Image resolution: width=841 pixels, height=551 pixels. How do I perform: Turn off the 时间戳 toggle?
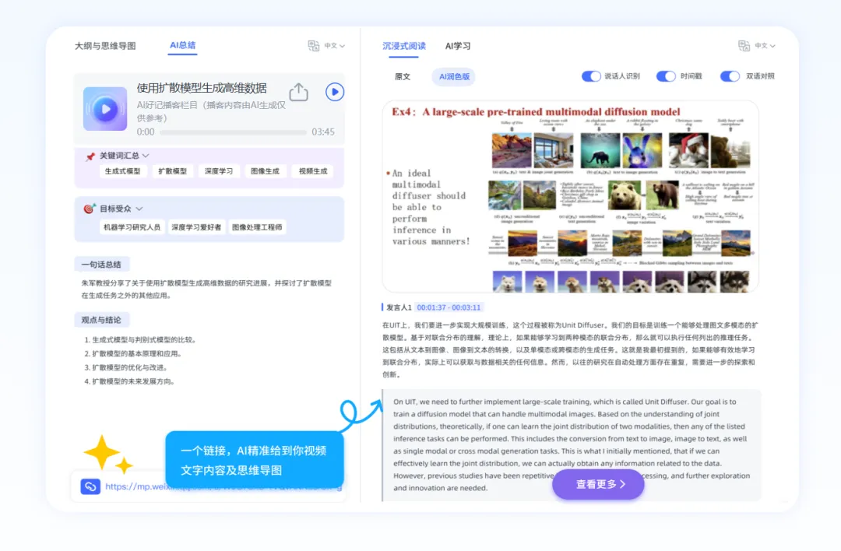667,76
